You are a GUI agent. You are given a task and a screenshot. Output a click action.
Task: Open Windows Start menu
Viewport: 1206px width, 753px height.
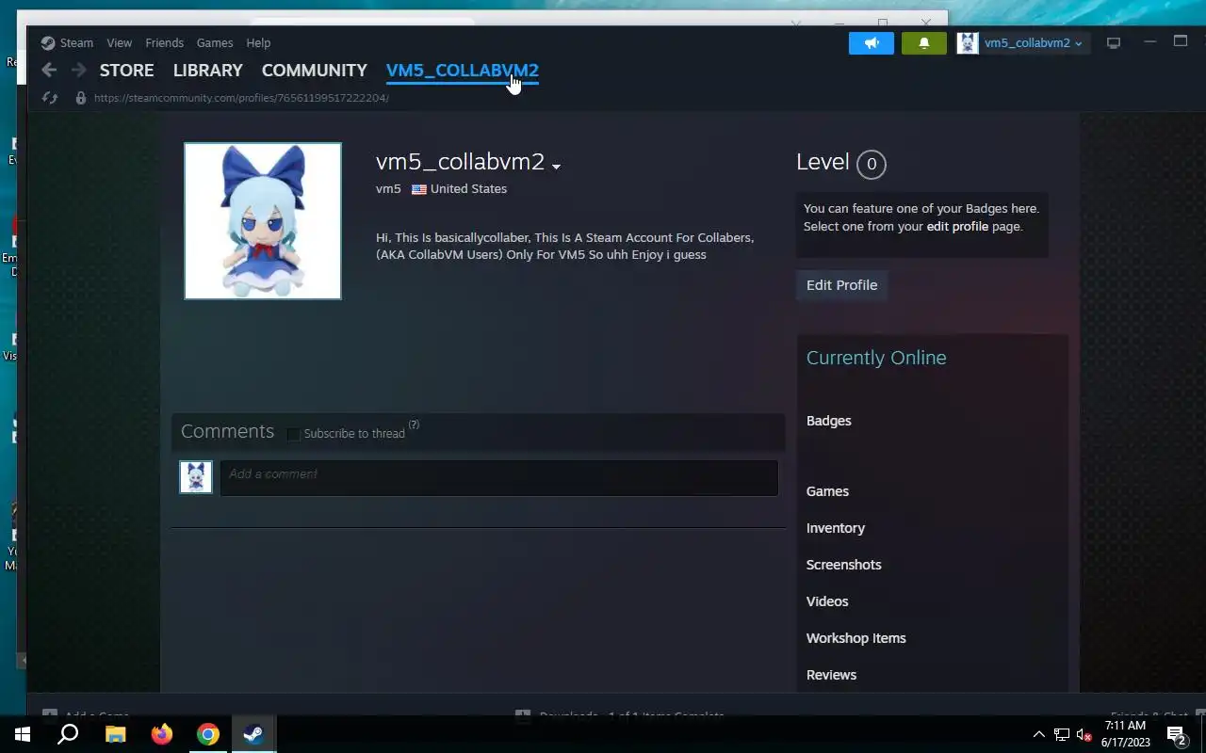(23, 734)
